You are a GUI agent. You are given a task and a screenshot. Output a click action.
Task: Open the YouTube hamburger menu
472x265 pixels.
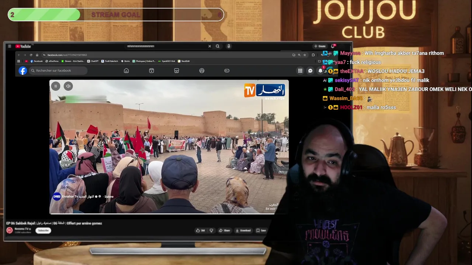point(9,46)
